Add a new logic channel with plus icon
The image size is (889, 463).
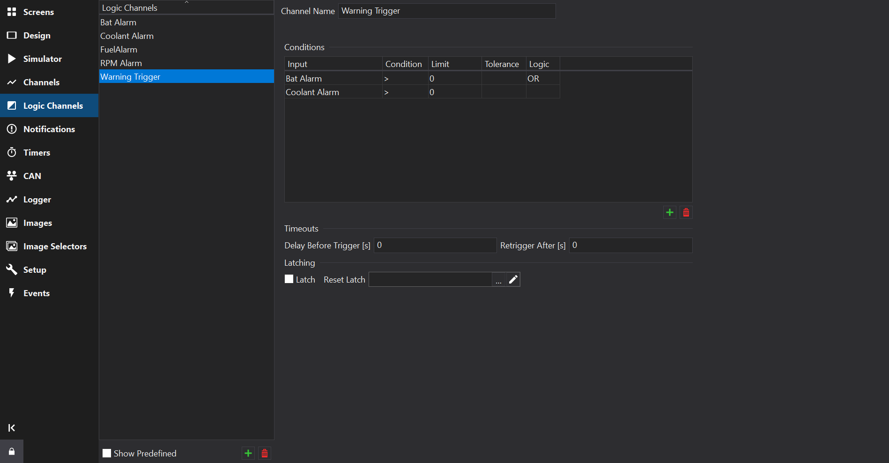tap(248, 453)
